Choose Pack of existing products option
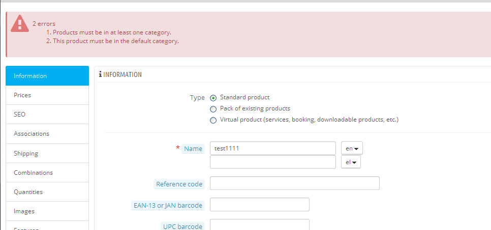Screen dimensions: 491x230 coord(213,109)
